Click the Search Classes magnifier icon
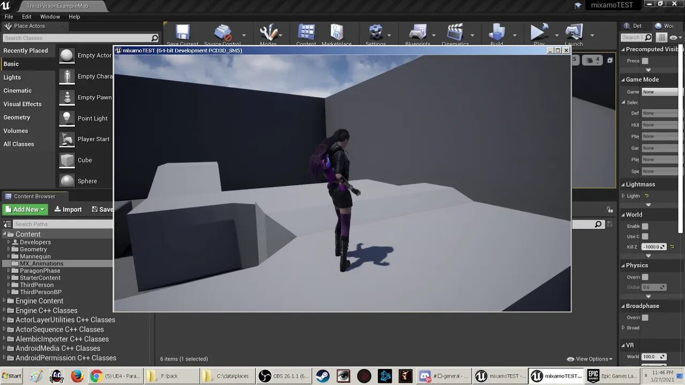This screenshot has height=385, width=685. (x=155, y=38)
